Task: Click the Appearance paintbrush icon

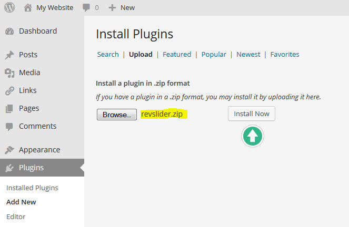Action: pyautogui.click(x=9, y=150)
